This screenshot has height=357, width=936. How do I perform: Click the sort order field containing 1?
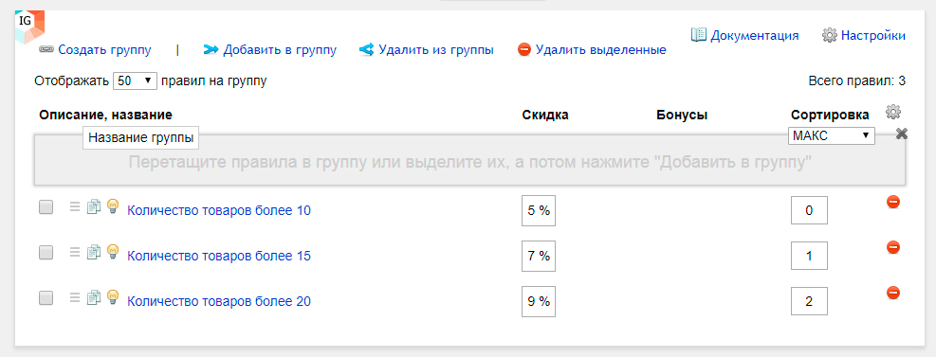tap(809, 256)
